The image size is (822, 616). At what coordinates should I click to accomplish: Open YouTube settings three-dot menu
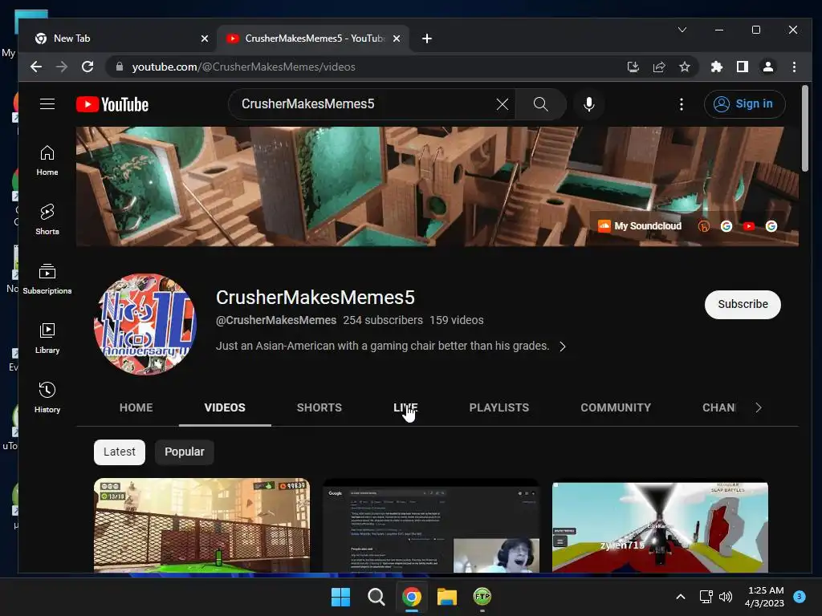click(x=682, y=104)
